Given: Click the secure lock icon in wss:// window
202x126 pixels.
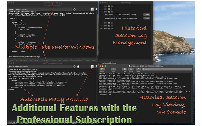Looking at the screenshot, I should point(78,67).
